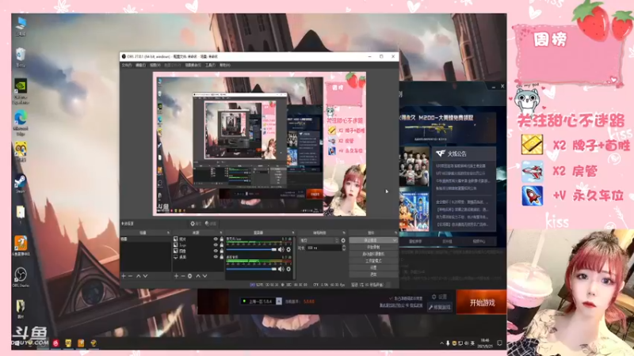This screenshot has height=356, width=634.
Task: Click Start Virtual Camera button in OBS
Action: [373, 254]
